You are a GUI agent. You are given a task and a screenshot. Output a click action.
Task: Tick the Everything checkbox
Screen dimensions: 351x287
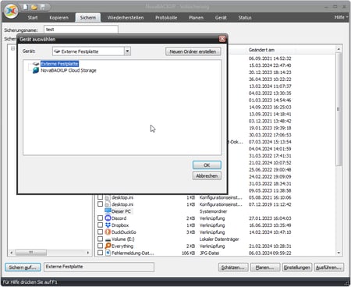click(100, 246)
